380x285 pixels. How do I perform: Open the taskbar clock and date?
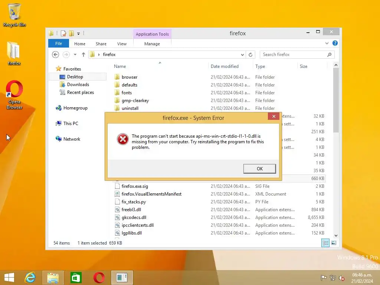pyautogui.click(x=362, y=278)
